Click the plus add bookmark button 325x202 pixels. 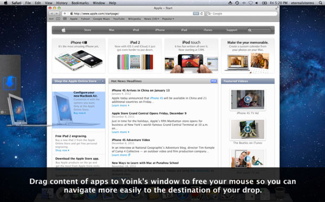(65, 14)
